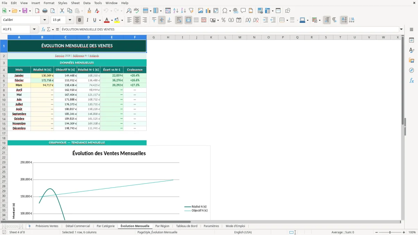
Task: Open sidebar Styles panel icon
Action: (x=411, y=50)
